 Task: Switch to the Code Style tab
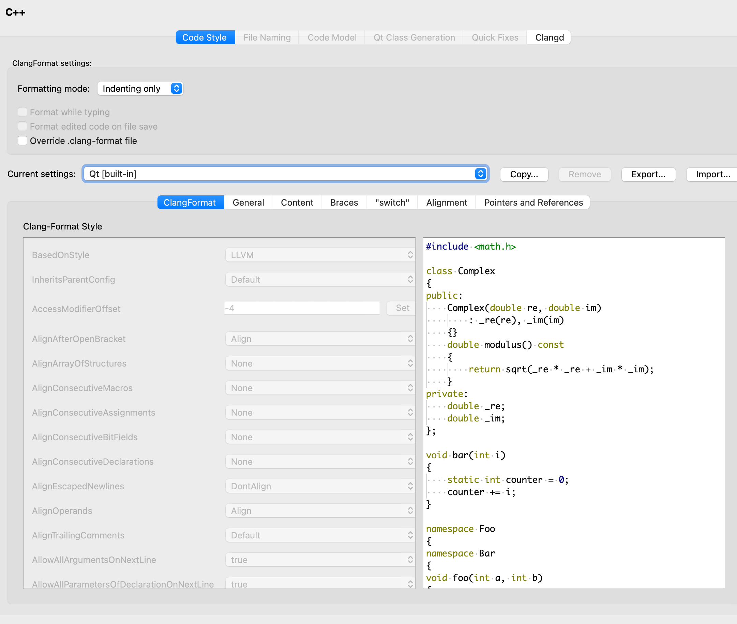coord(205,38)
